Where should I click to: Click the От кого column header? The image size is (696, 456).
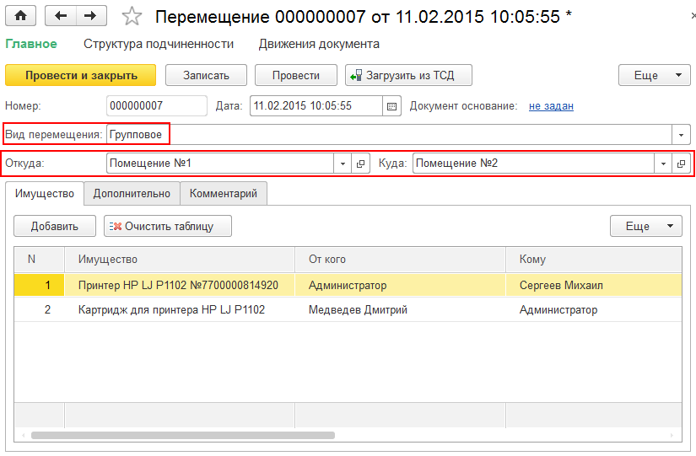point(401,260)
